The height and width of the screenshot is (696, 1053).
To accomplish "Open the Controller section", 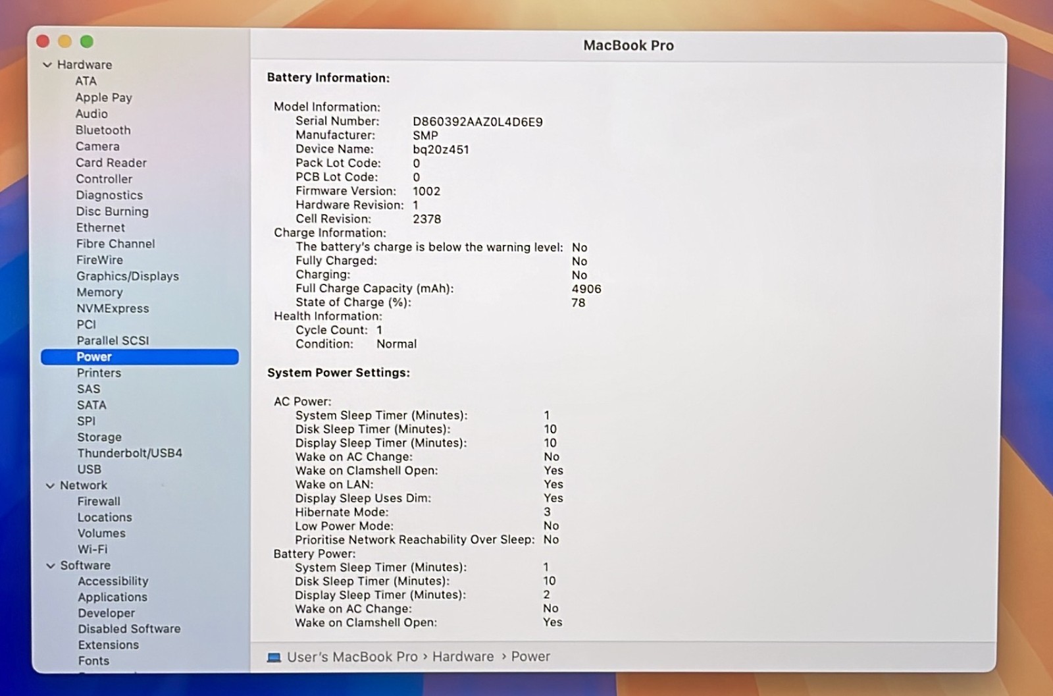I will coord(104,178).
